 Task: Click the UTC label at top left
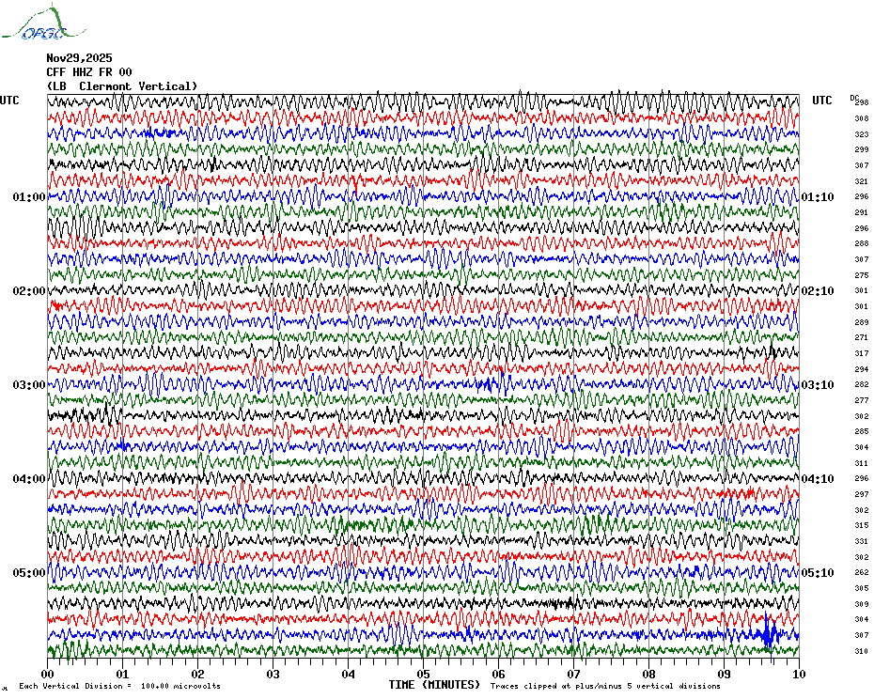pos(9,101)
